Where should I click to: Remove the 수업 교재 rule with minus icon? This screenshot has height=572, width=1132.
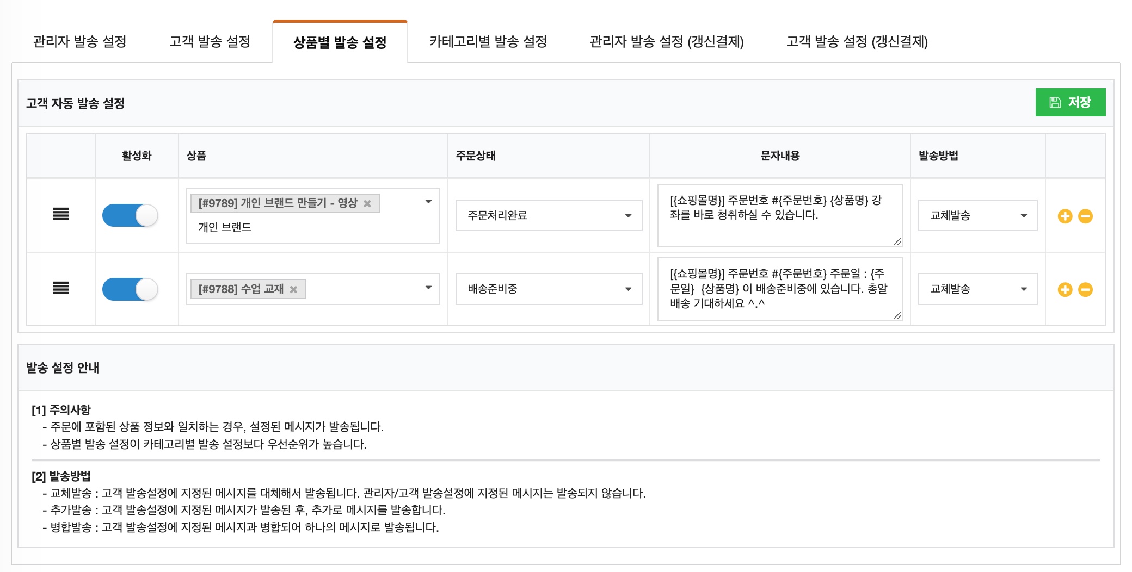coord(1085,289)
